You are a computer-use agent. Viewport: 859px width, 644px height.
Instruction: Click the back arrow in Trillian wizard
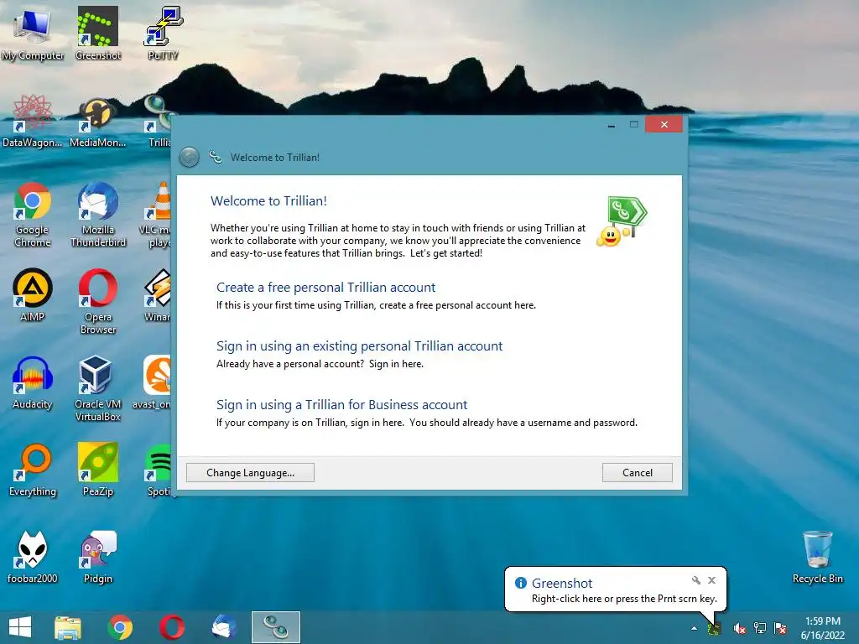[x=189, y=157]
